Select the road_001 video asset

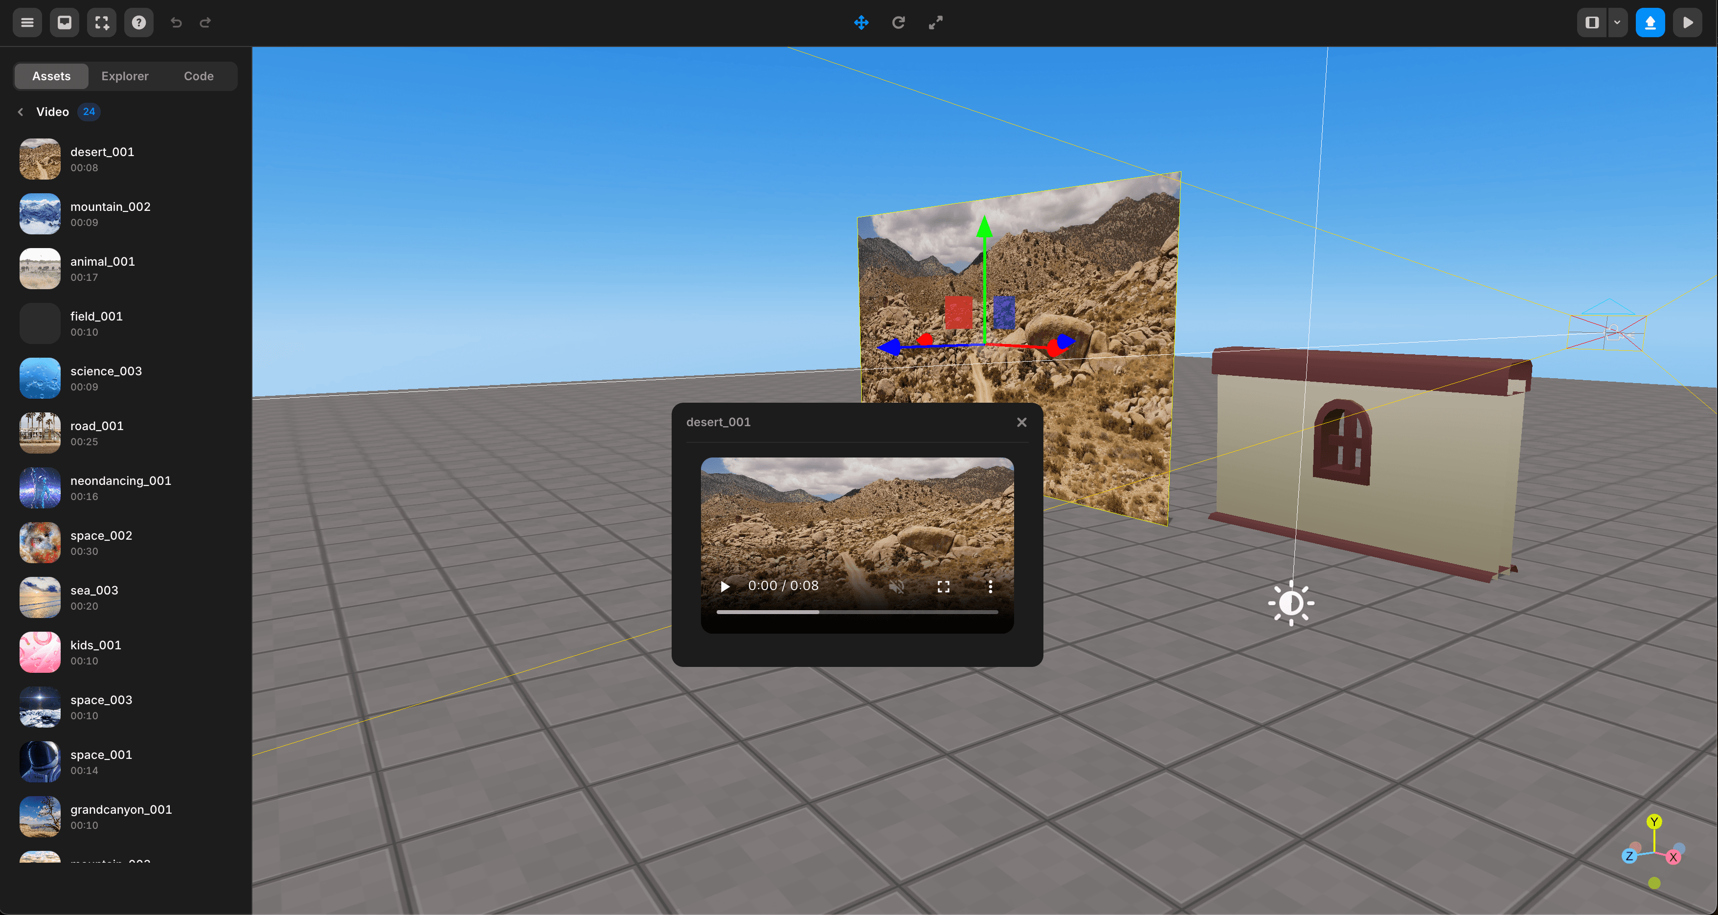pyautogui.click(x=125, y=433)
